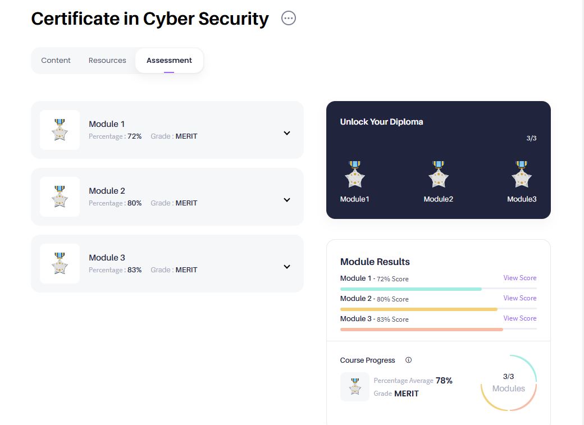Viewport: 584px width, 425px height.
Task: Click the 3/3 Modules progress ring
Action: (x=509, y=383)
